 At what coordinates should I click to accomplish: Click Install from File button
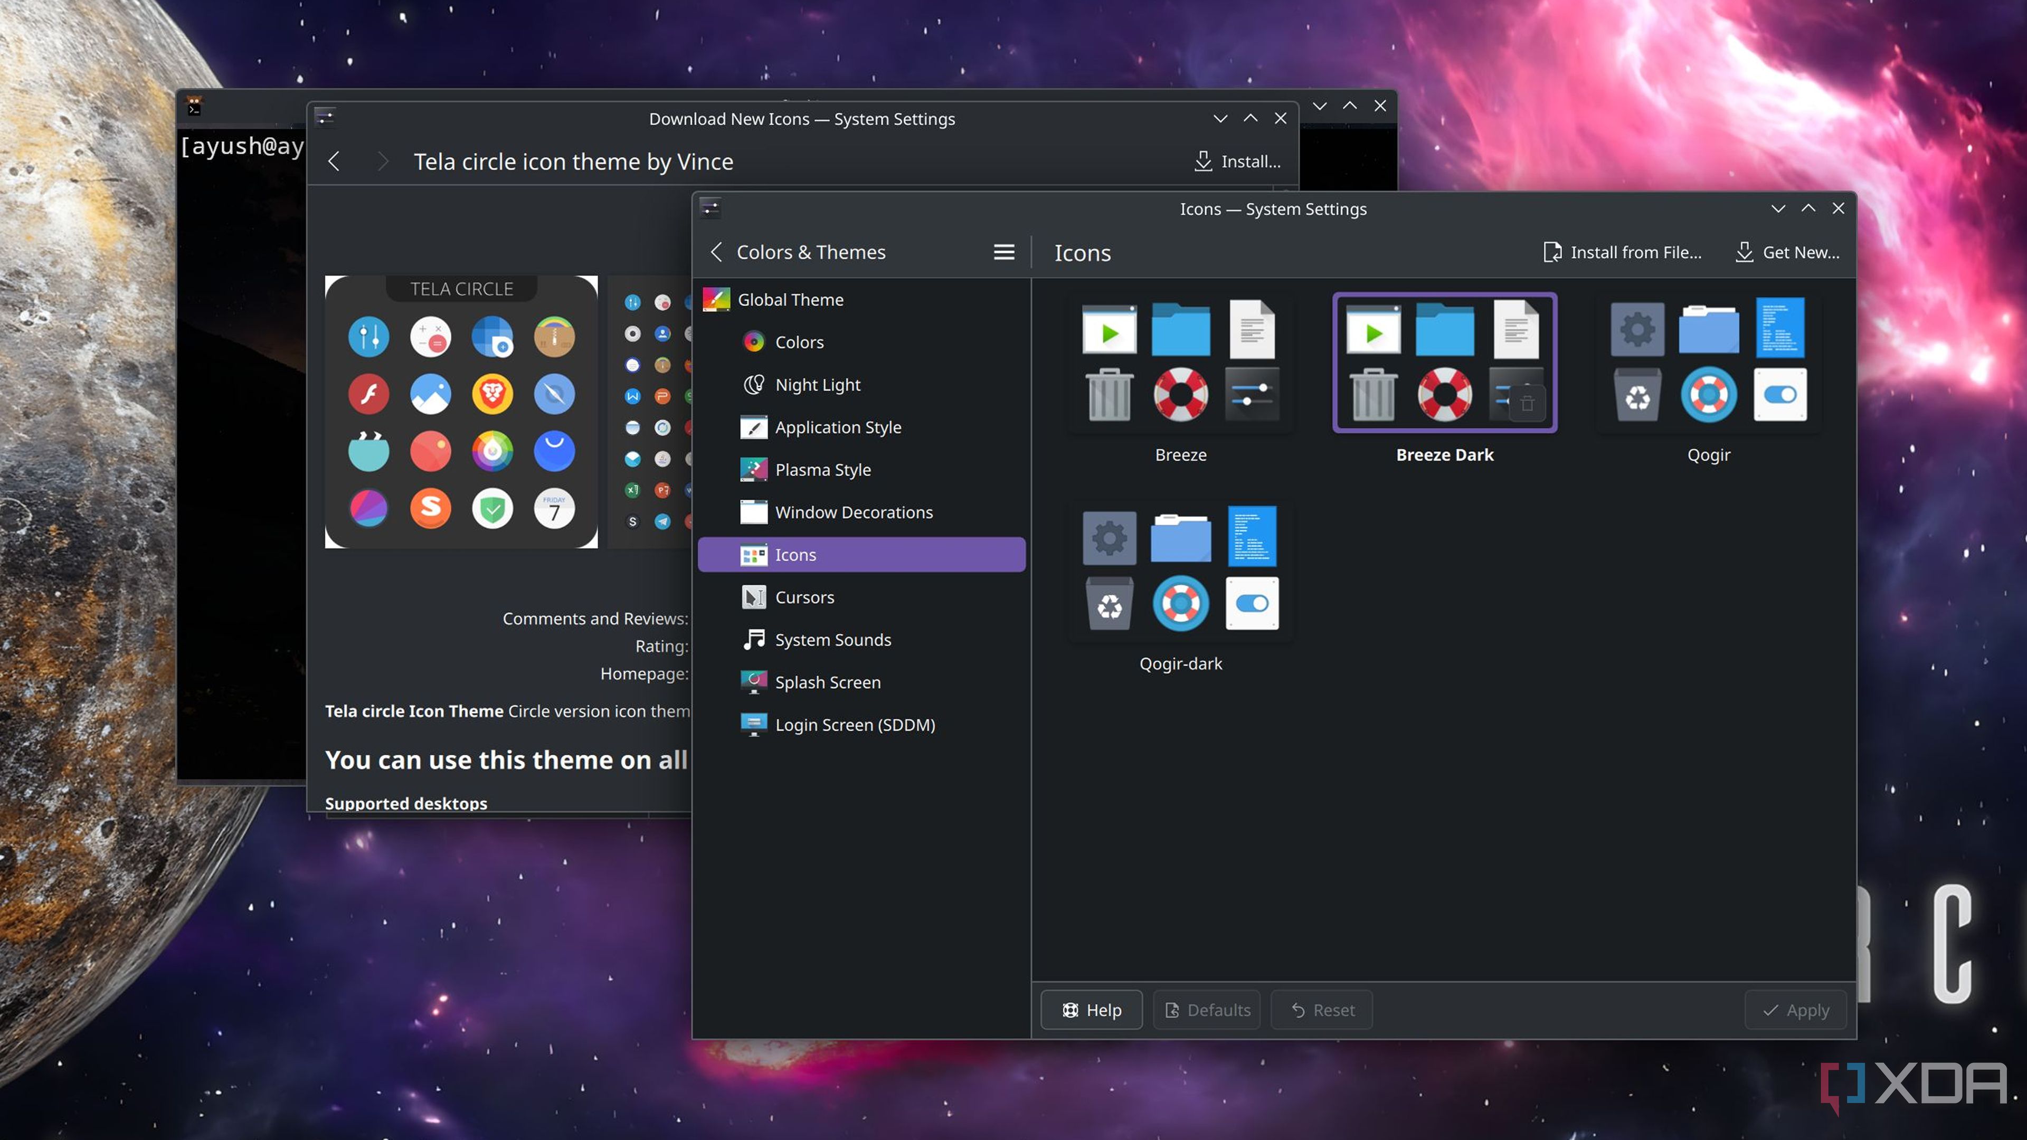[x=1623, y=253]
